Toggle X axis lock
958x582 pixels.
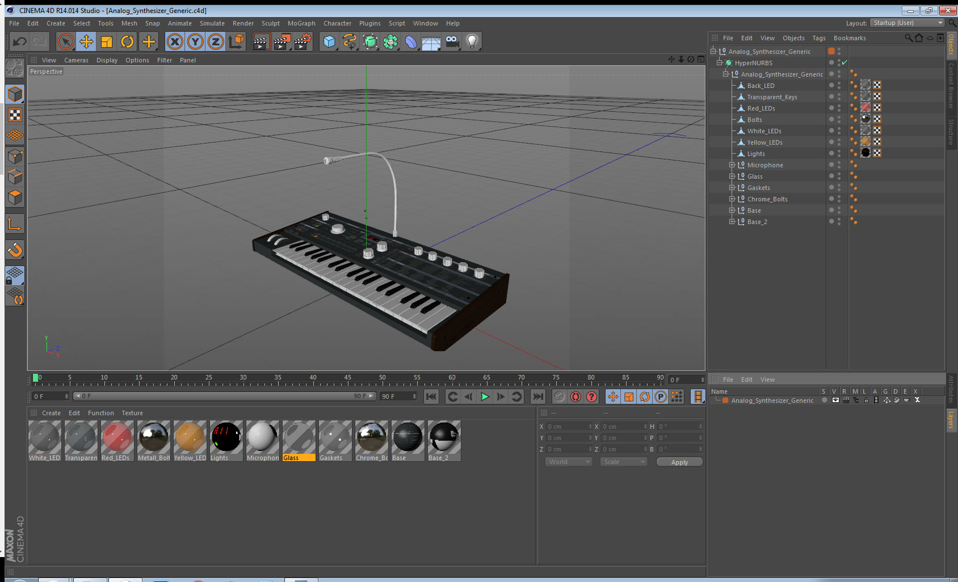tap(175, 41)
